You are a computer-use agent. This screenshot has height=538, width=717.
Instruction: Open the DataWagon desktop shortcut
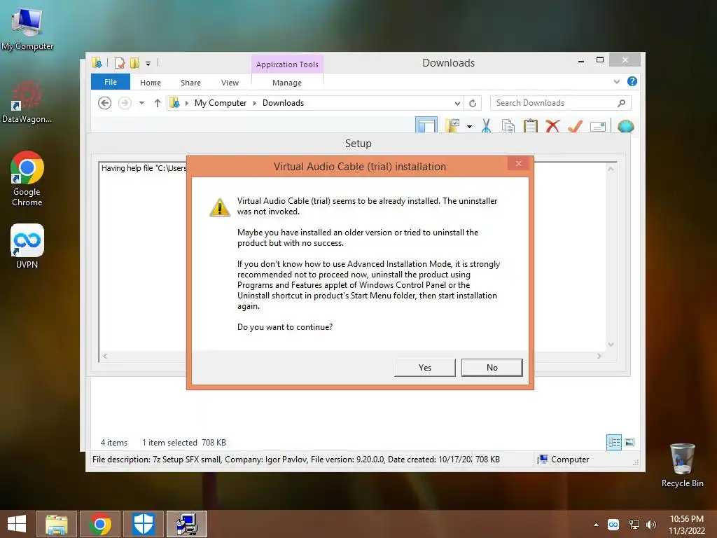[27, 102]
